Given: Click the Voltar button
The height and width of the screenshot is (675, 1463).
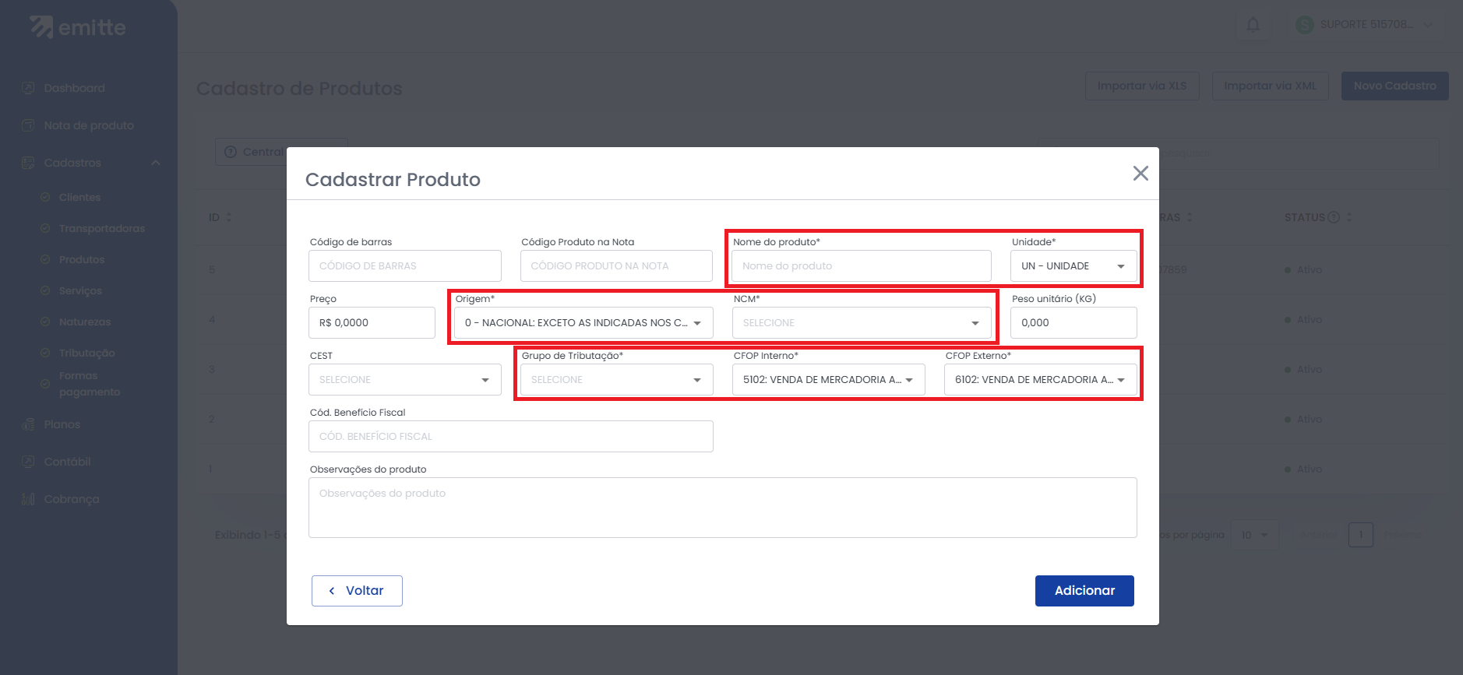Looking at the screenshot, I should pos(357,591).
